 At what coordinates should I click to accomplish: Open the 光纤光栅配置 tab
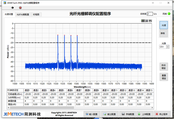tap(23, 15)
